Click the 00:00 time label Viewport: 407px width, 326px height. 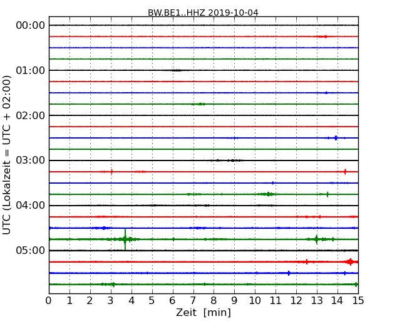[x=31, y=26]
